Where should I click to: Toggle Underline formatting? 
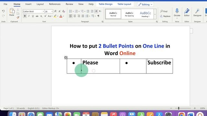[x=33, y=16]
